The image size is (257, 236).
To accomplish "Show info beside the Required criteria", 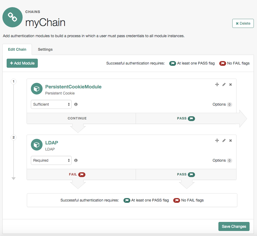I will (76, 160).
